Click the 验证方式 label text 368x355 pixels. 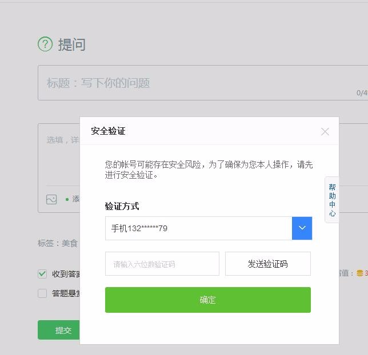tap(122, 207)
